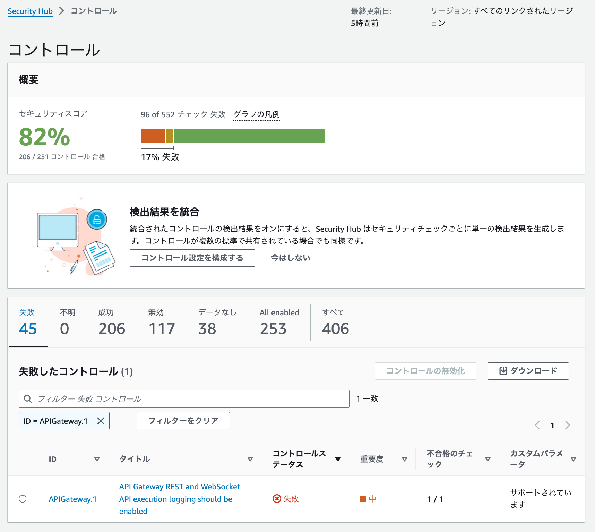This screenshot has width=595, height=532.
Task: Select the APIGateway.1 row radio button
Action: tap(23, 499)
